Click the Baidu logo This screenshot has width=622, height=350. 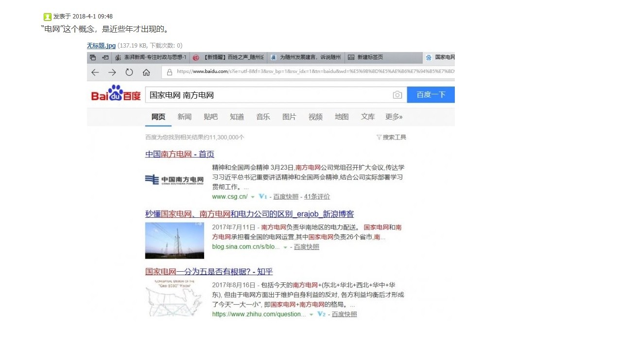116,93
